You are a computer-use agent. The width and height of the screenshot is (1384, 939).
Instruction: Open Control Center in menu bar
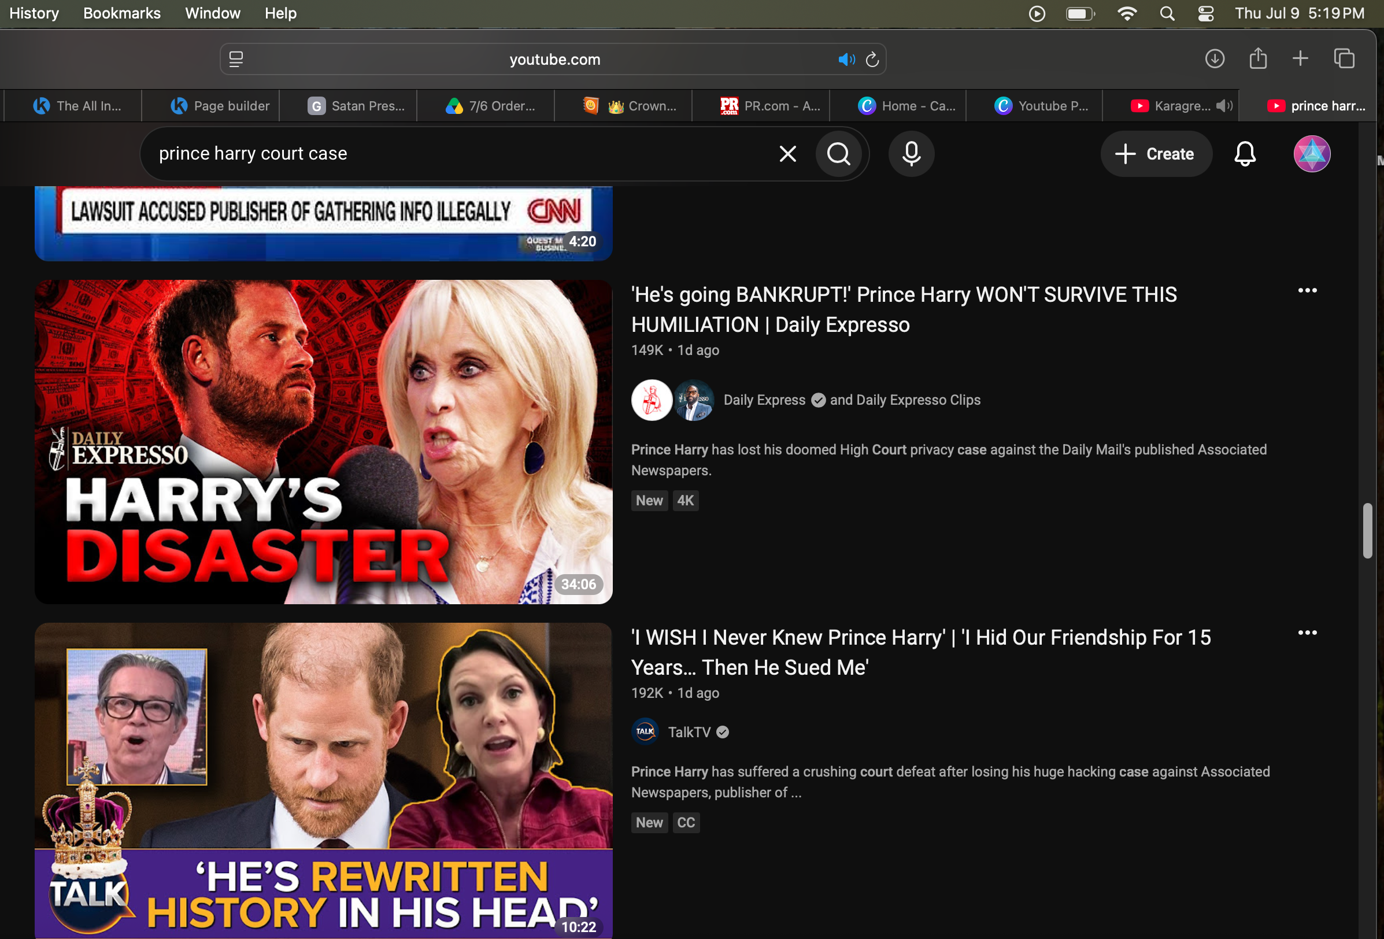1206,14
